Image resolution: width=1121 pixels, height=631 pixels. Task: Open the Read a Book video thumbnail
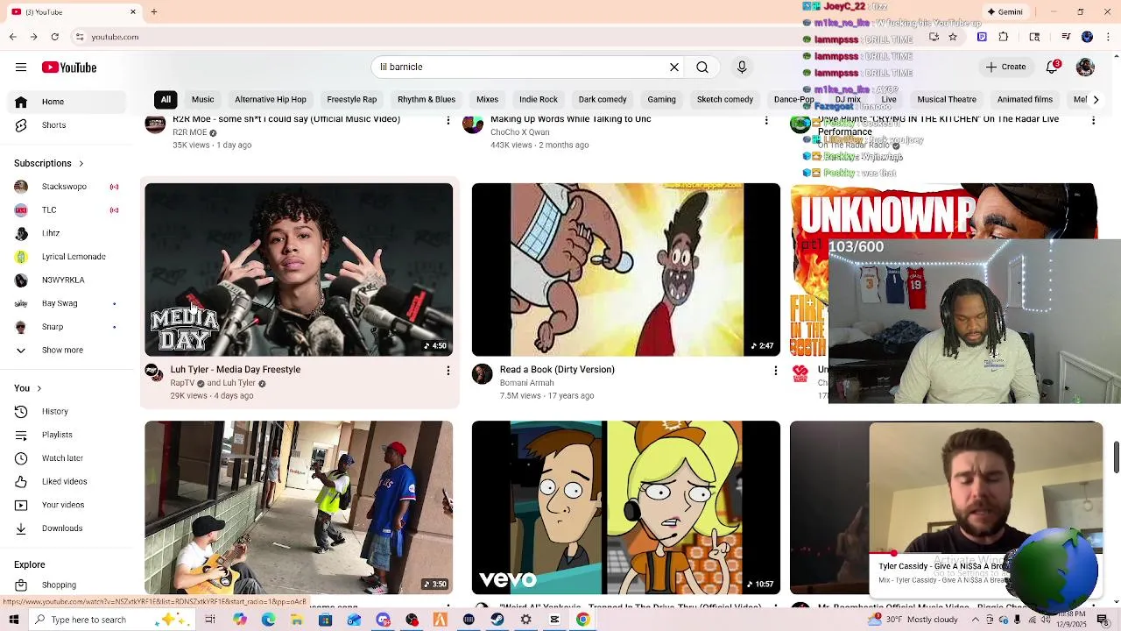pos(625,269)
